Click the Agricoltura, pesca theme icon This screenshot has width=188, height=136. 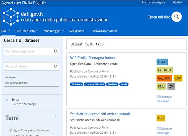coord(11,130)
